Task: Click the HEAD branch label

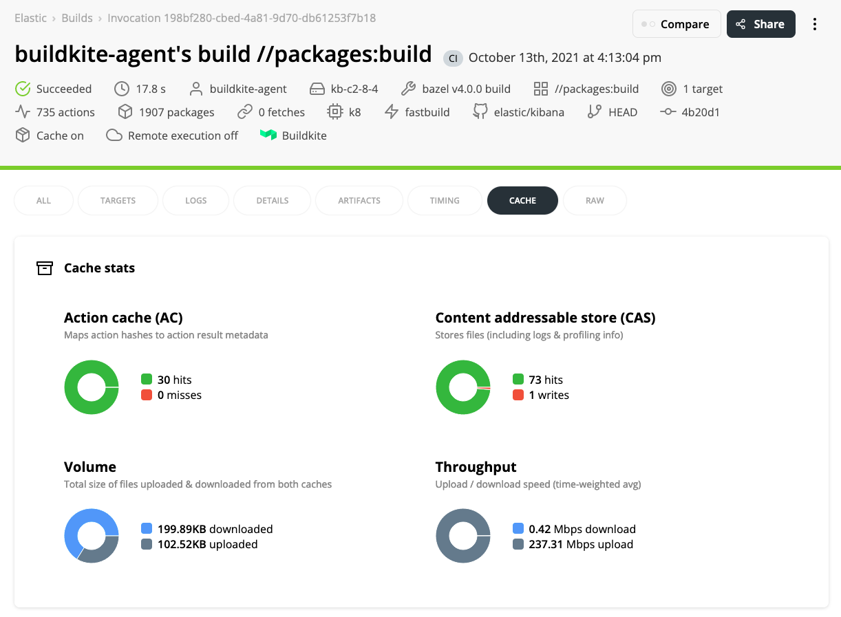Action: tap(623, 112)
